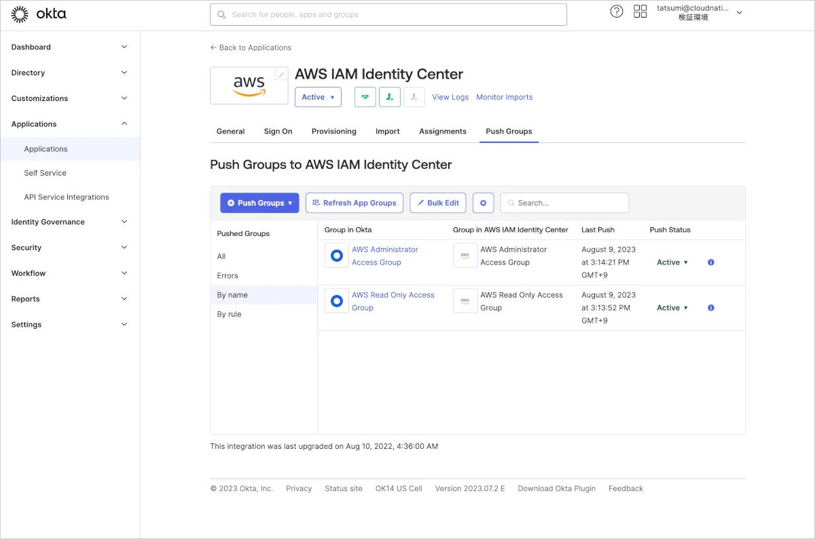Click the Okta logo
Image resolution: width=815 pixels, height=539 pixels.
pyautogui.click(x=39, y=14)
